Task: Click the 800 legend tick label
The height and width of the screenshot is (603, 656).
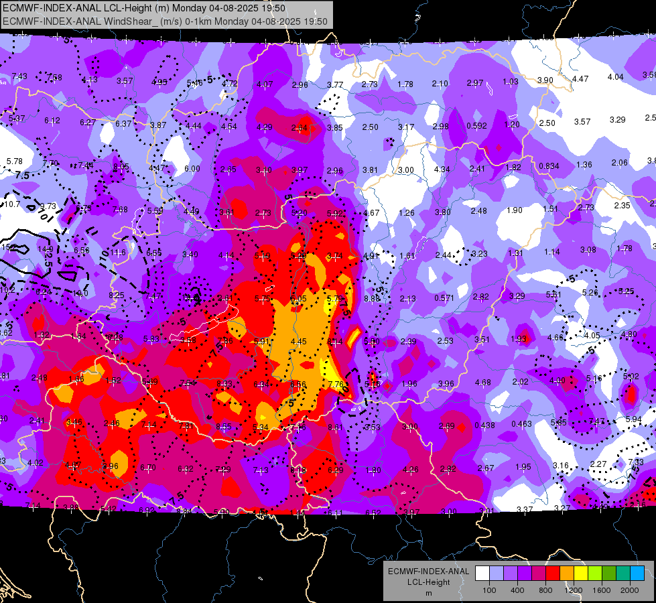Action: [x=545, y=590]
